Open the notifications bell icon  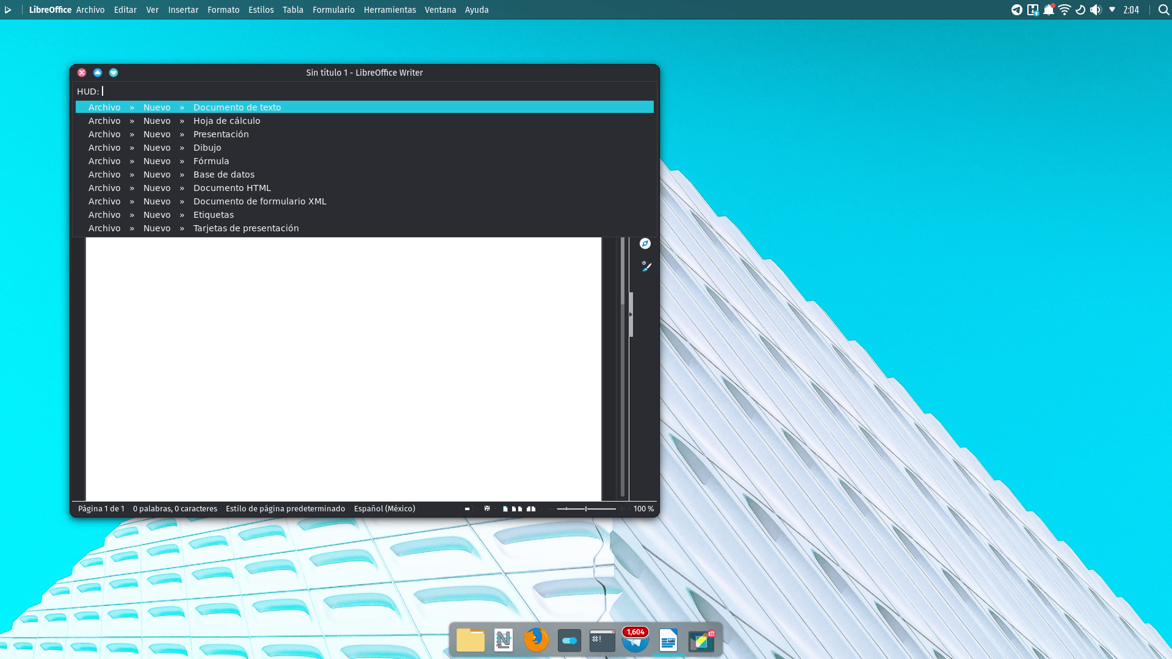[1049, 10]
